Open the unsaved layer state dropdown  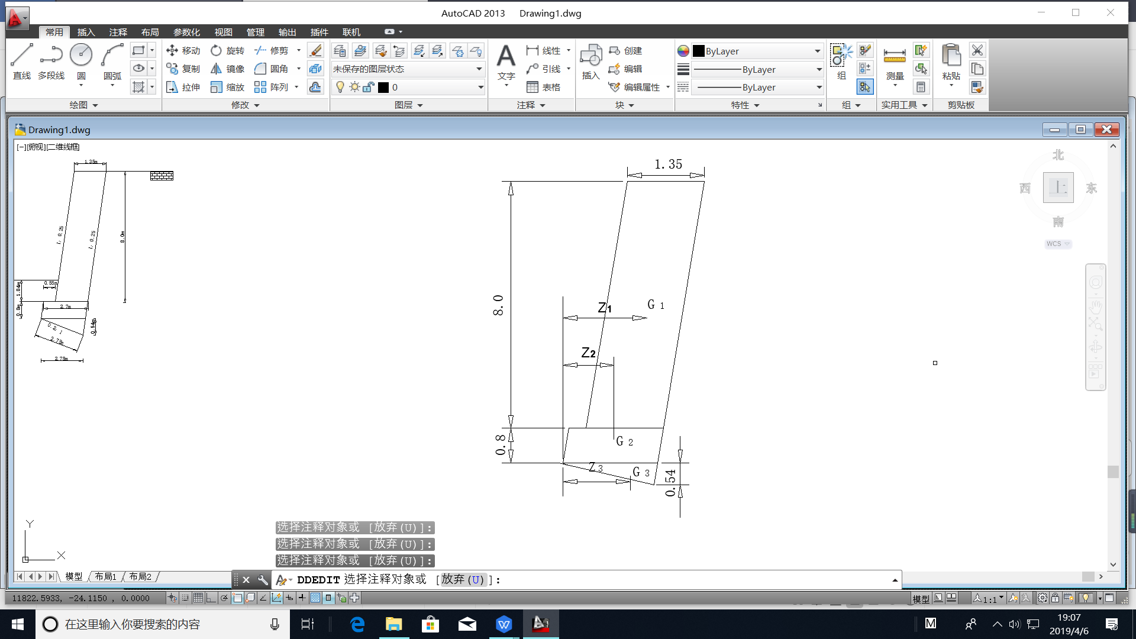tap(408, 69)
